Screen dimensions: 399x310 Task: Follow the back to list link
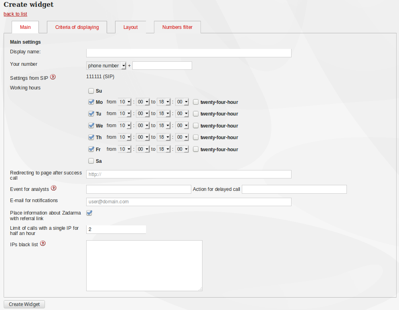pyautogui.click(x=15, y=14)
